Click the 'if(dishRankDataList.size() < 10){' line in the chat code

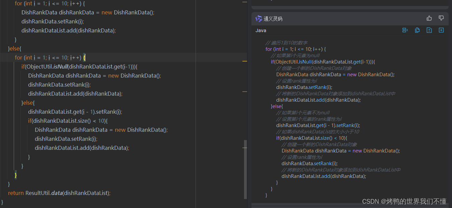312,138
